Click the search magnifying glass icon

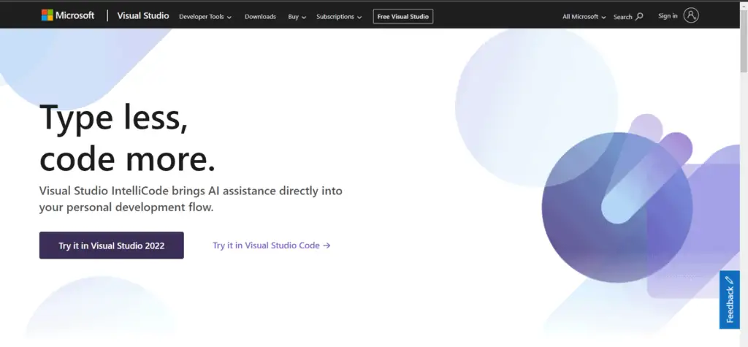pyautogui.click(x=639, y=16)
